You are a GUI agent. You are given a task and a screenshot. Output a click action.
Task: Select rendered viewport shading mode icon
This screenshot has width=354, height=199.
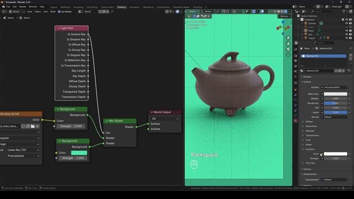(x=285, y=11)
